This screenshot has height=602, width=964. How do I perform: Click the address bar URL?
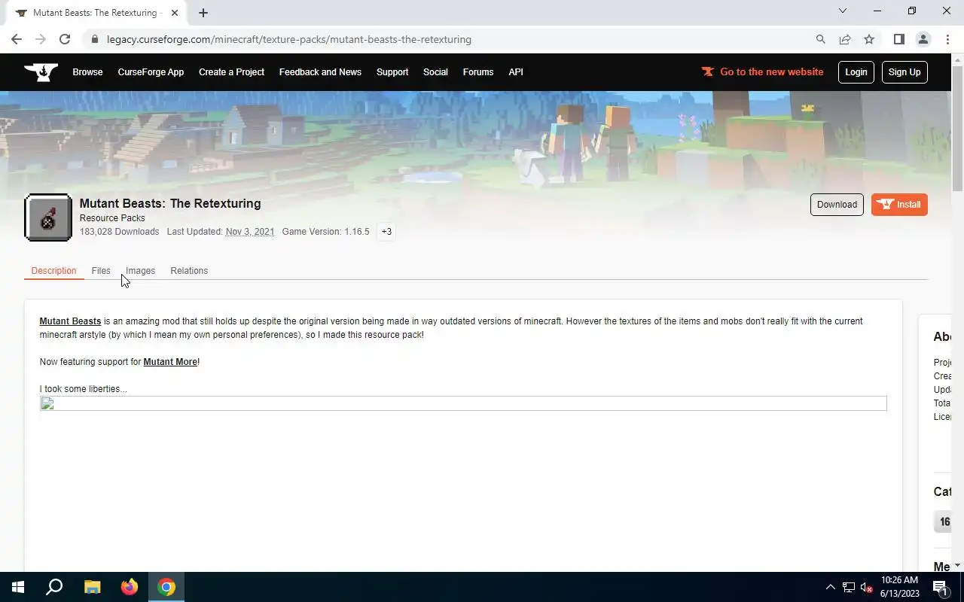pos(289,39)
